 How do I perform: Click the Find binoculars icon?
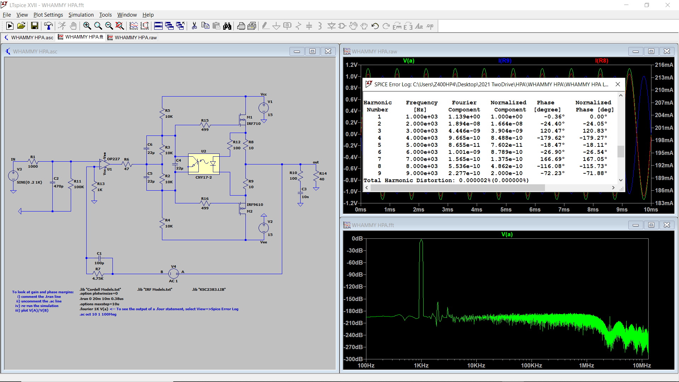pyautogui.click(x=227, y=26)
